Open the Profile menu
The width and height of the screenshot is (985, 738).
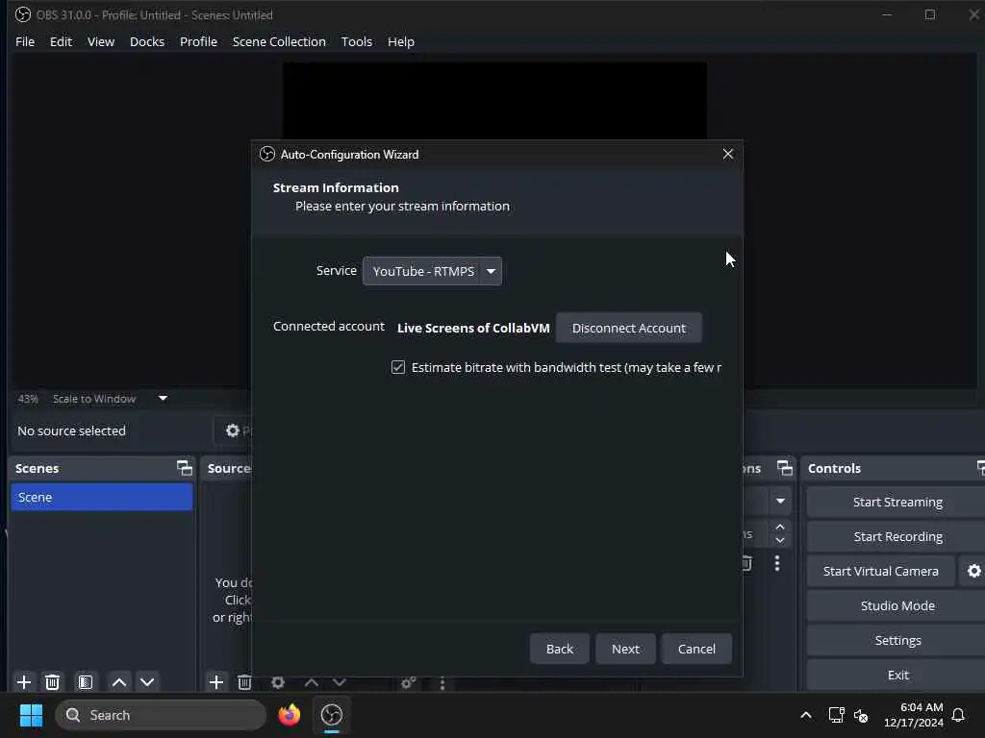tap(198, 41)
